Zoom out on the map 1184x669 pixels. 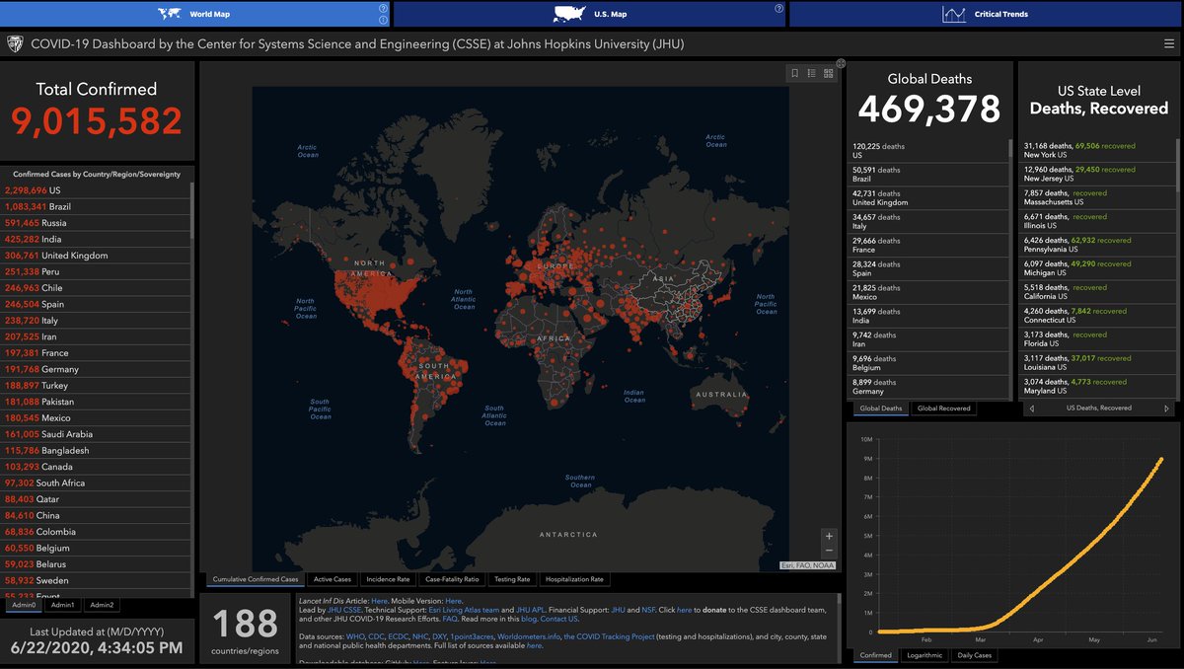(829, 551)
